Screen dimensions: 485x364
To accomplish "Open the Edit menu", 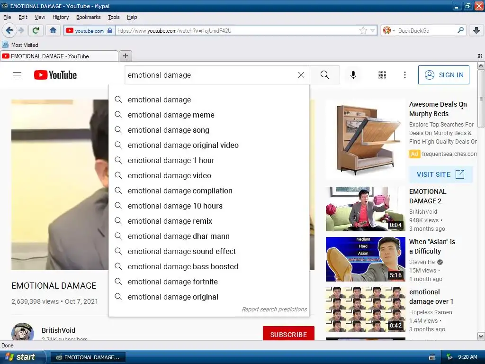I will tap(23, 17).
